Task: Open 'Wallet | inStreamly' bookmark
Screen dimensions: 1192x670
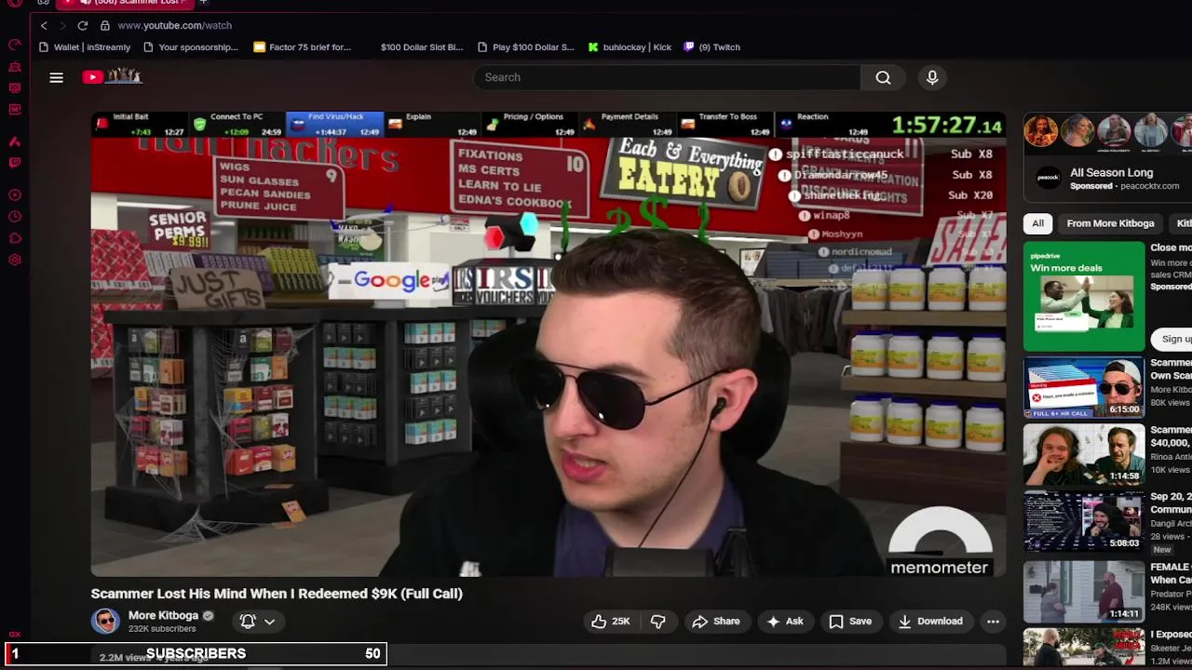Action: pos(86,47)
